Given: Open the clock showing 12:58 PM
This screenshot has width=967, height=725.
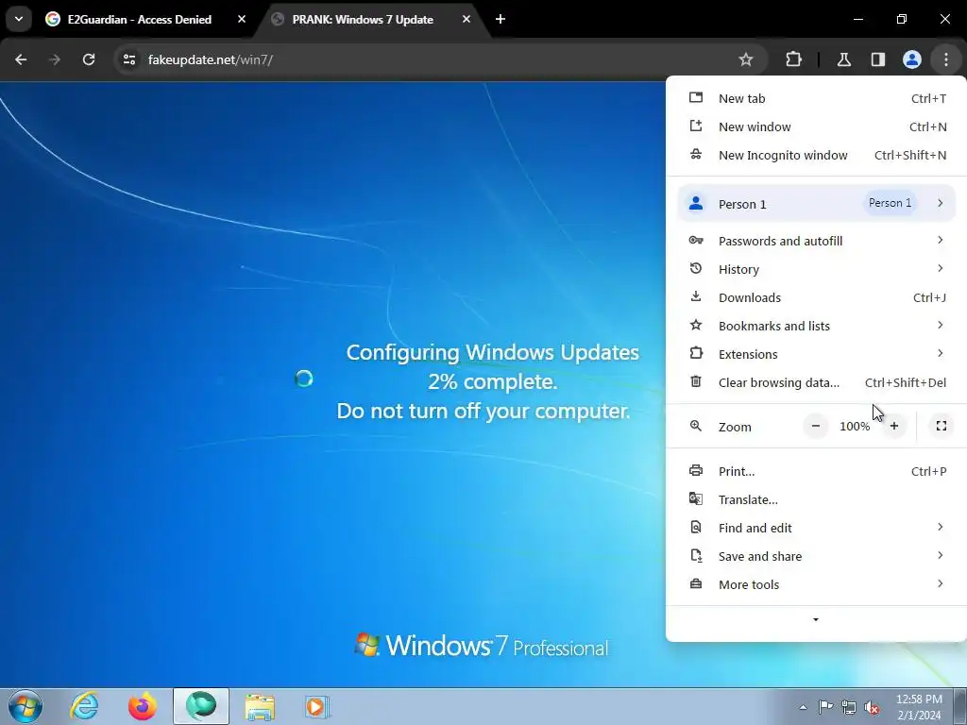Looking at the screenshot, I should pos(919,707).
